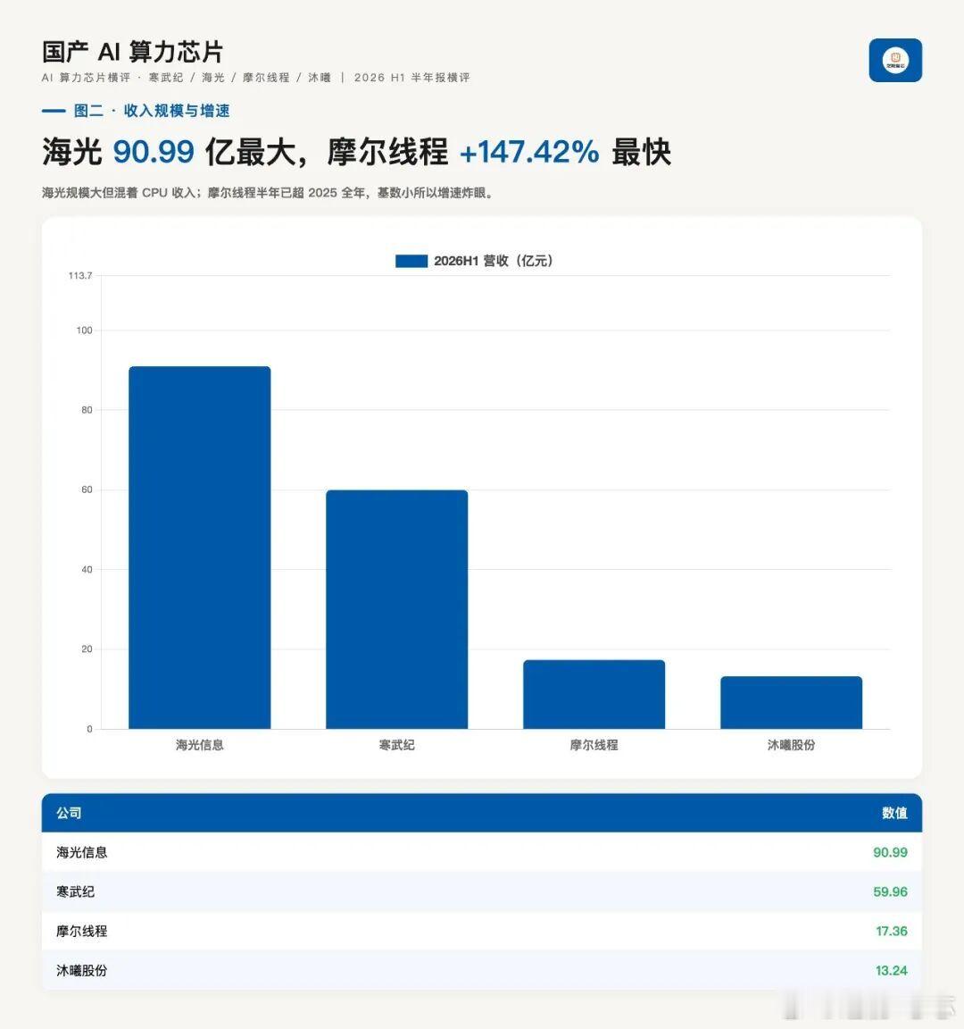This screenshot has width=964, height=1029.
Task: Click the headline figure 90.99
Action: click(x=154, y=152)
